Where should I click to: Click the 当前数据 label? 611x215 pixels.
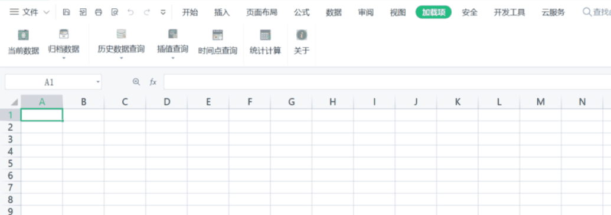pyautogui.click(x=24, y=51)
